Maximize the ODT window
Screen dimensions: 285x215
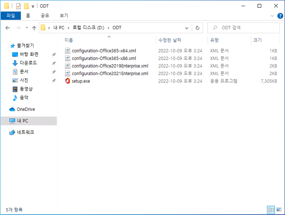(x=259, y=6)
